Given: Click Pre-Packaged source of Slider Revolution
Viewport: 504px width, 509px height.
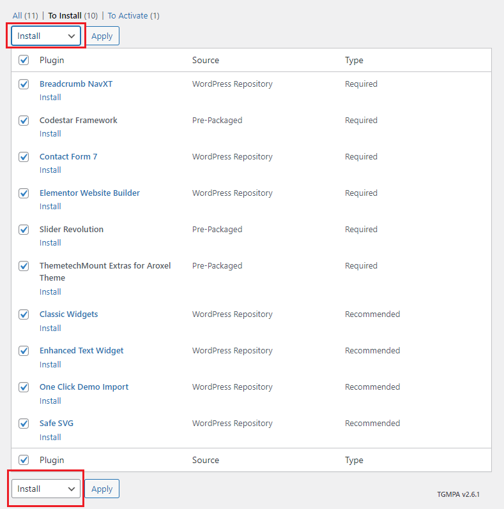Looking at the screenshot, I should click(x=217, y=229).
